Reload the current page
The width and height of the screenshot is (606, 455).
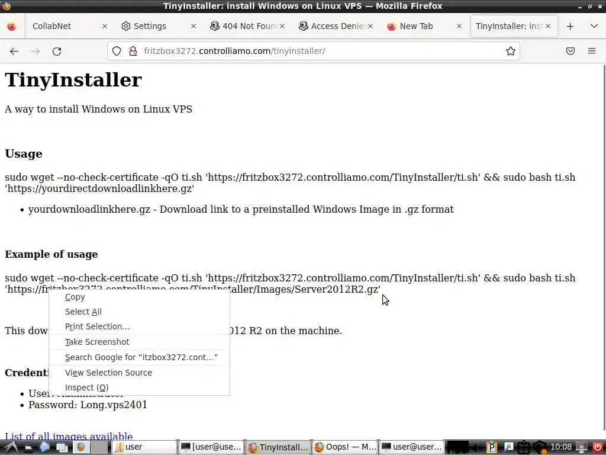(x=57, y=51)
